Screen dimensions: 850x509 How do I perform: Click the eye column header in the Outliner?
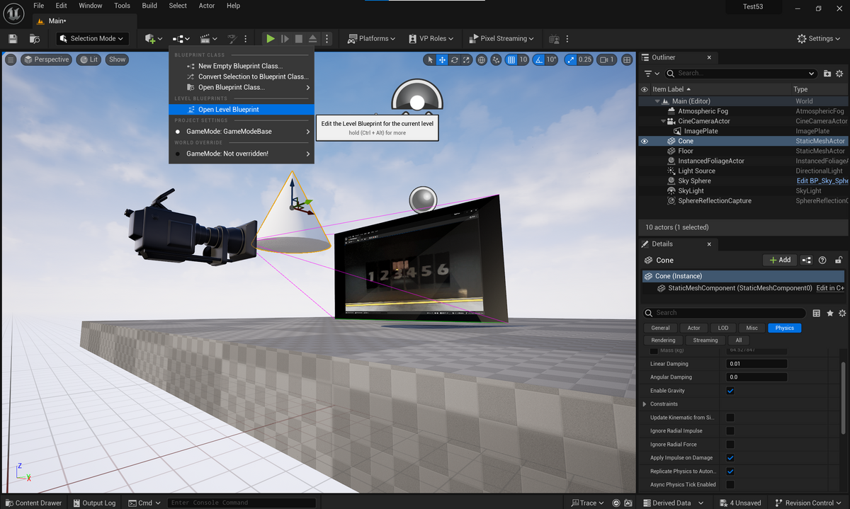point(645,89)
